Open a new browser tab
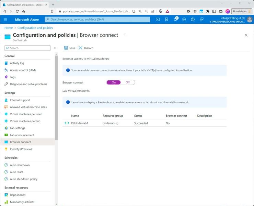The height and width of the screenshot is (206, 254). click(53, 5)
